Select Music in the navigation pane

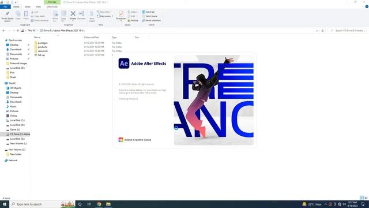tap(13, 106)
